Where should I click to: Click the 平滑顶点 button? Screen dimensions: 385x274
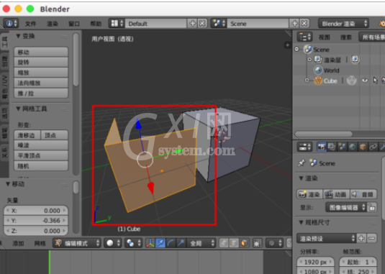tap(41, 155)
